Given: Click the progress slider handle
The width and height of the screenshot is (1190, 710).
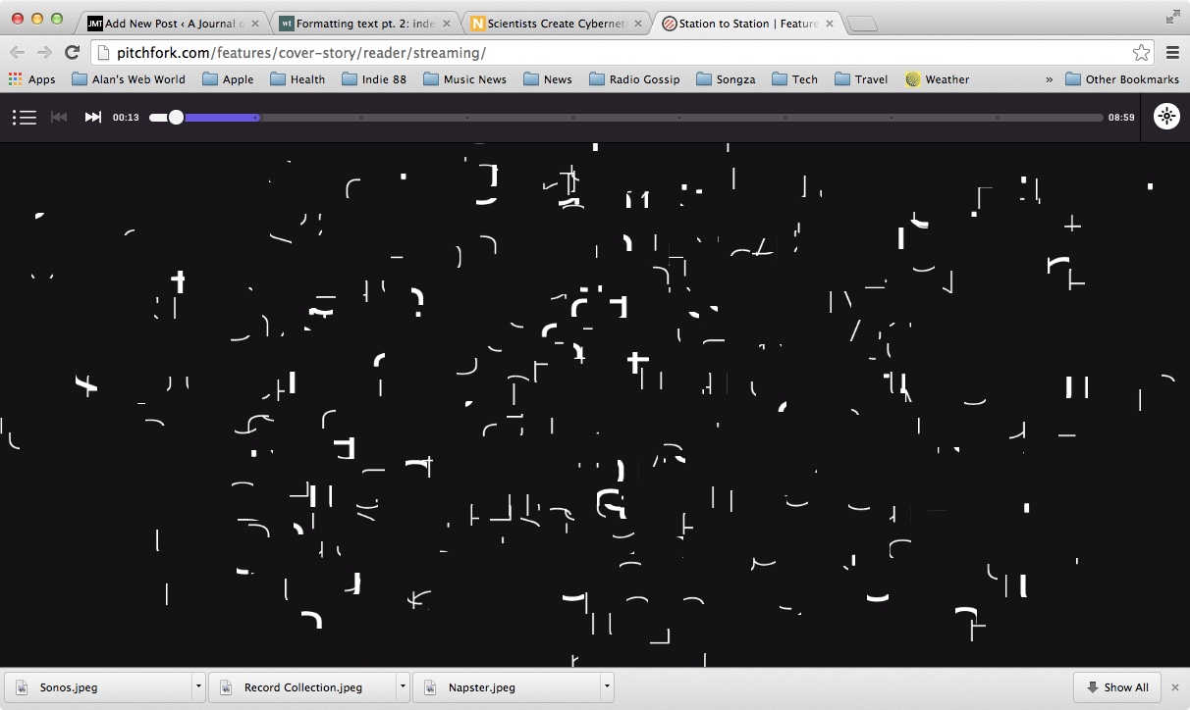Looking at the screenshot, I should pyautogui.click(x=176, y=118).
